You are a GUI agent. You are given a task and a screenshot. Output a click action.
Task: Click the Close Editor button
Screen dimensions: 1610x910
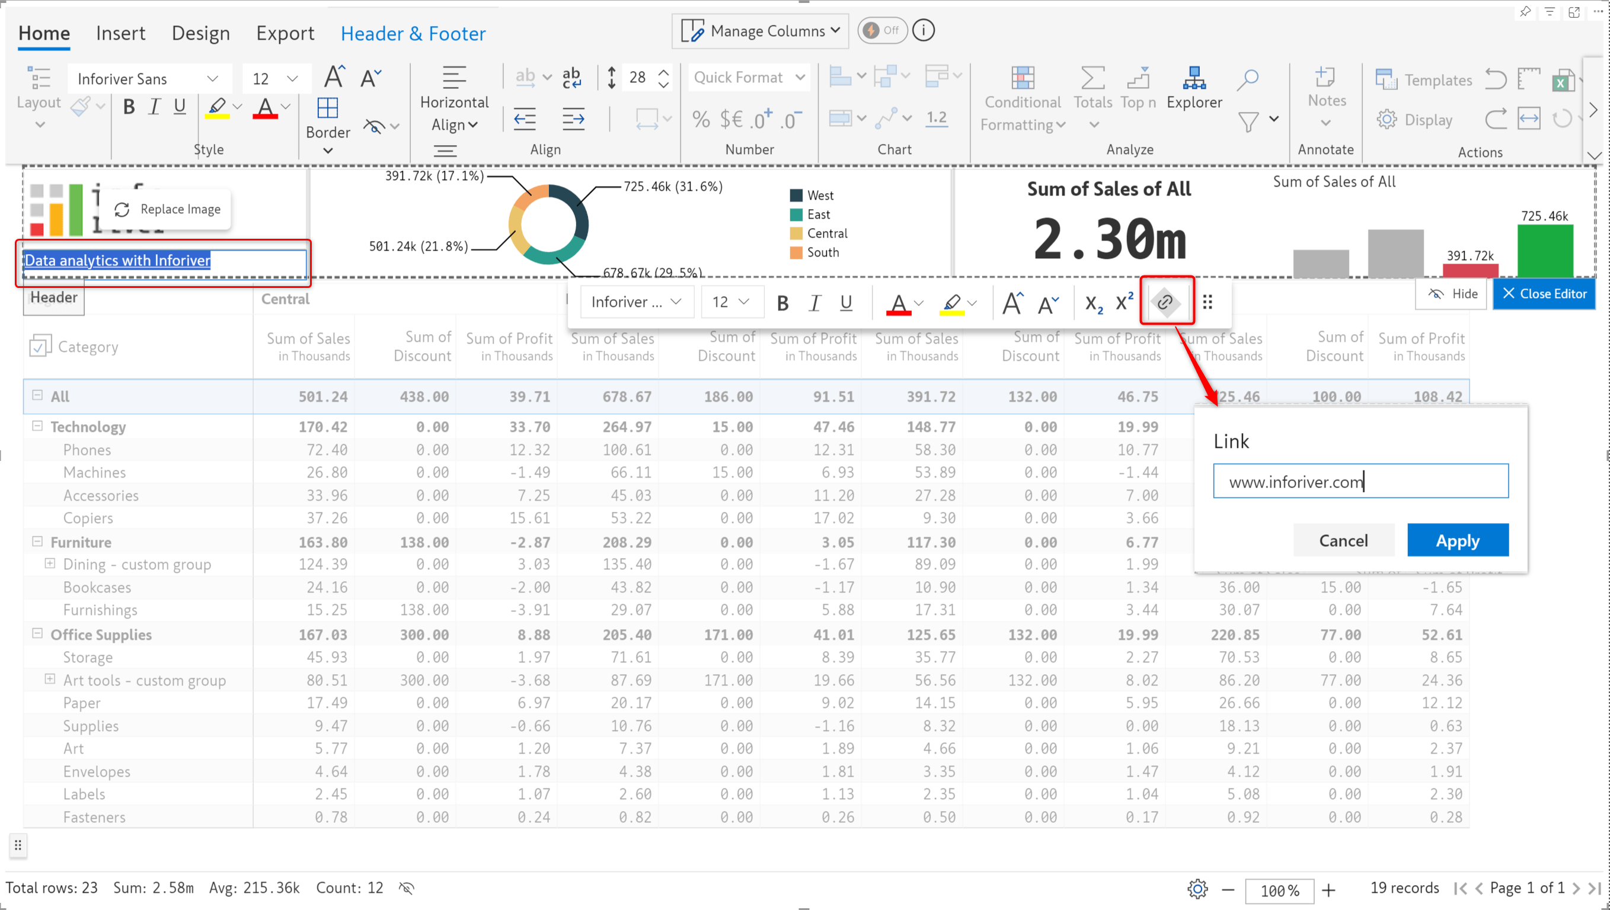click(1544, 294)
